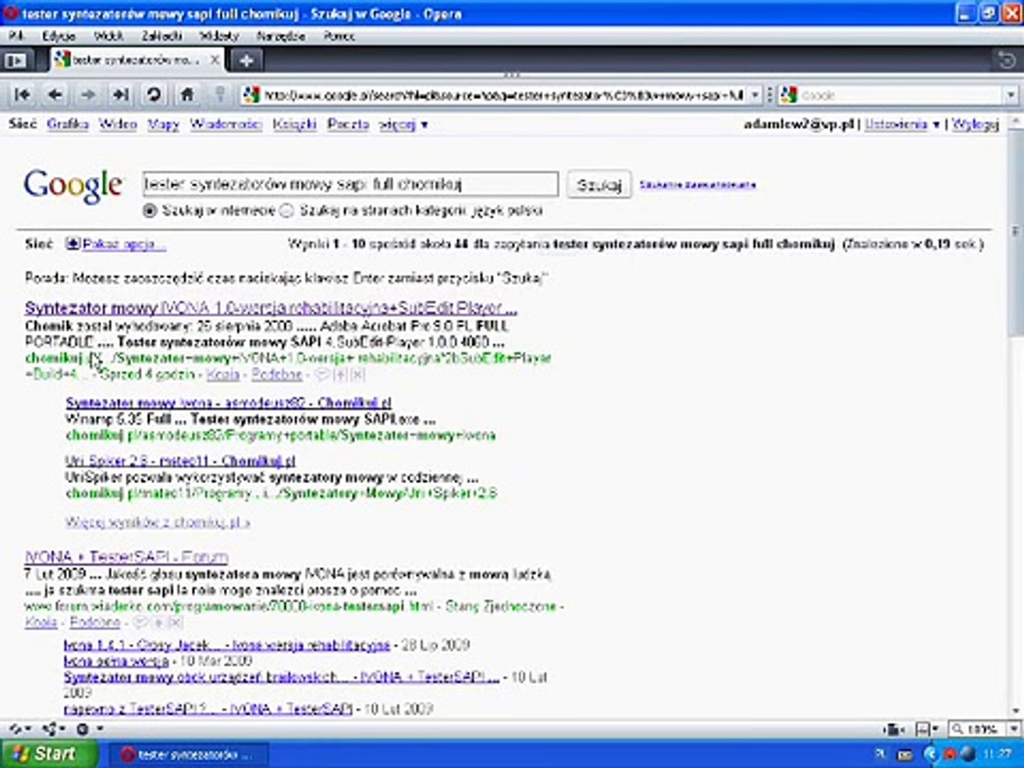Open the 'Książki' books link

click(x=294, y=124)
